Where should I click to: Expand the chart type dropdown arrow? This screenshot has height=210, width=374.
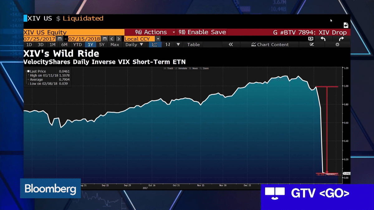pyautogui.click(x=178, y=44)
